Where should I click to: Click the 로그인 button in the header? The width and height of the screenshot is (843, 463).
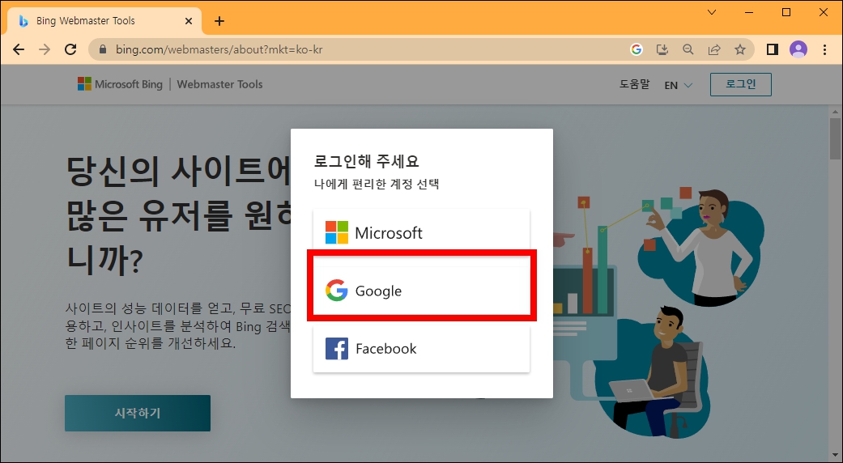(740, 84)
